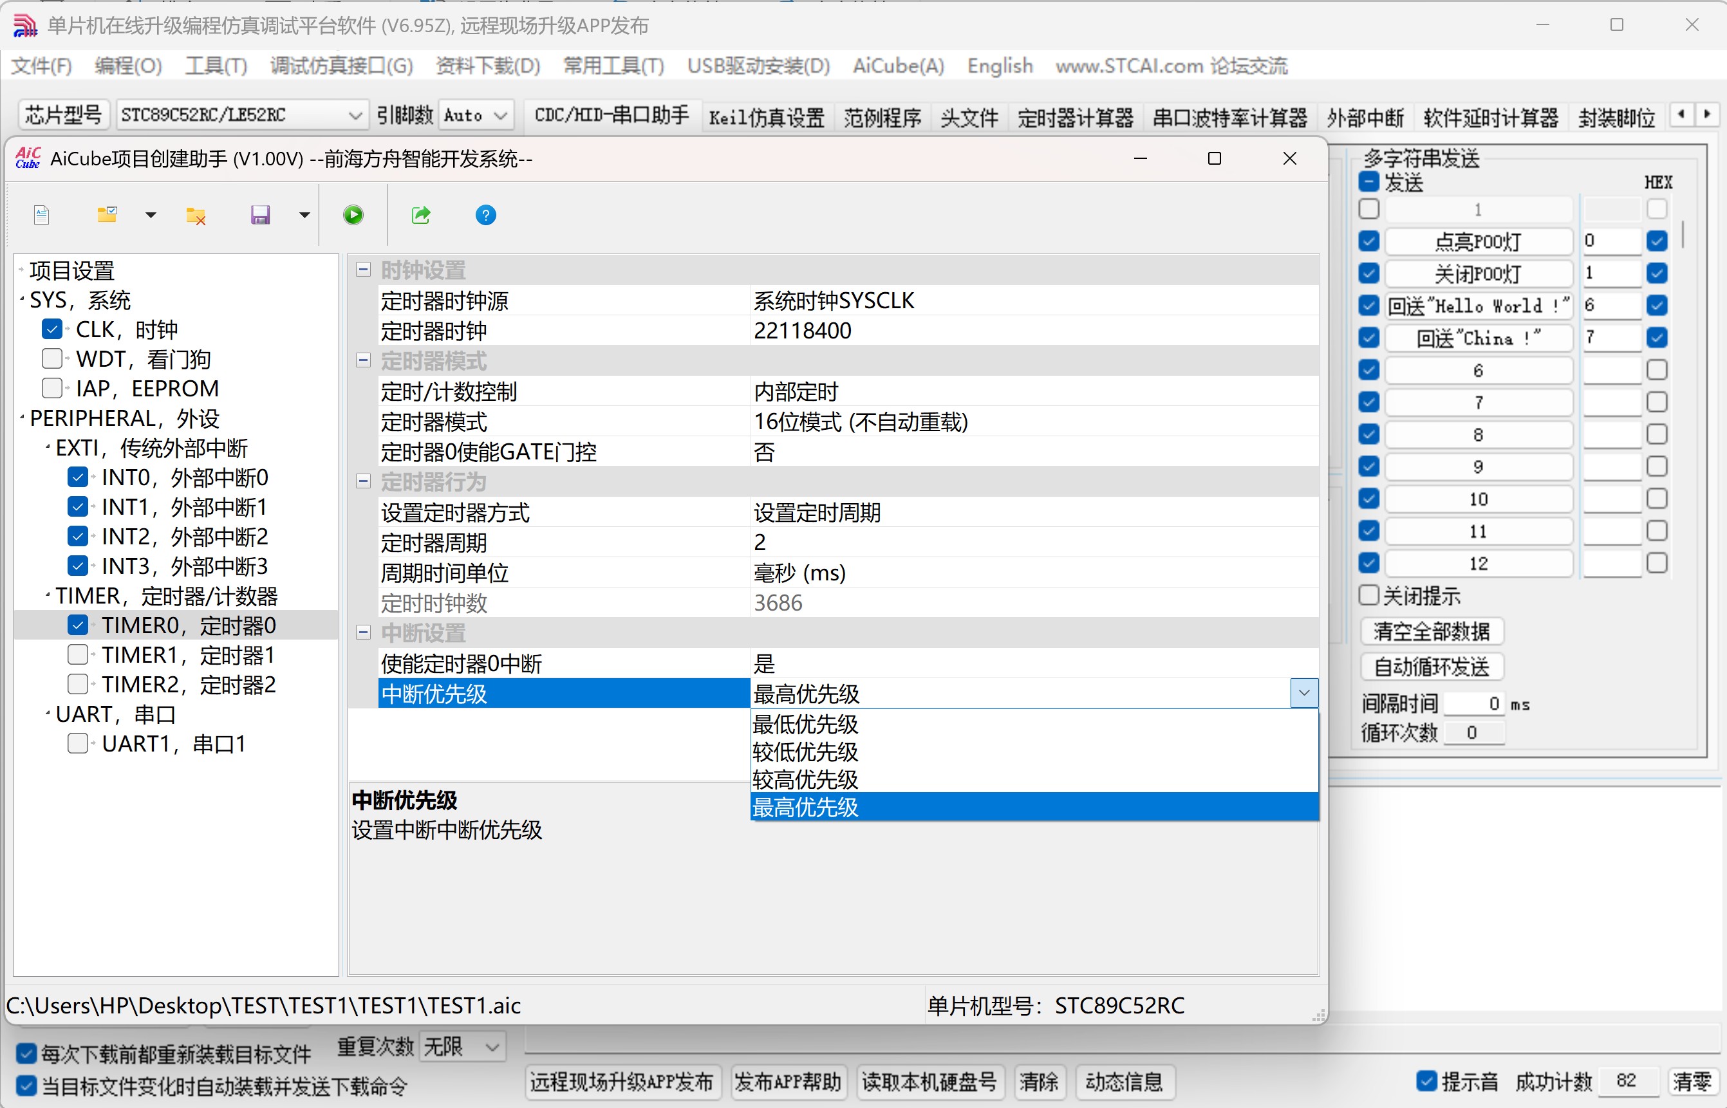Viewport: 1727px width, 1108px height.
Task: Select TIMER2 定时器2 tree item
Action: coord(189,684)
